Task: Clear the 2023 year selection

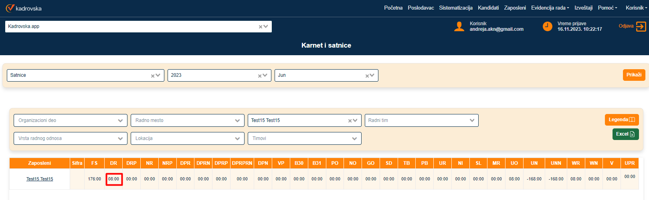Action: [x=260, y=76]
